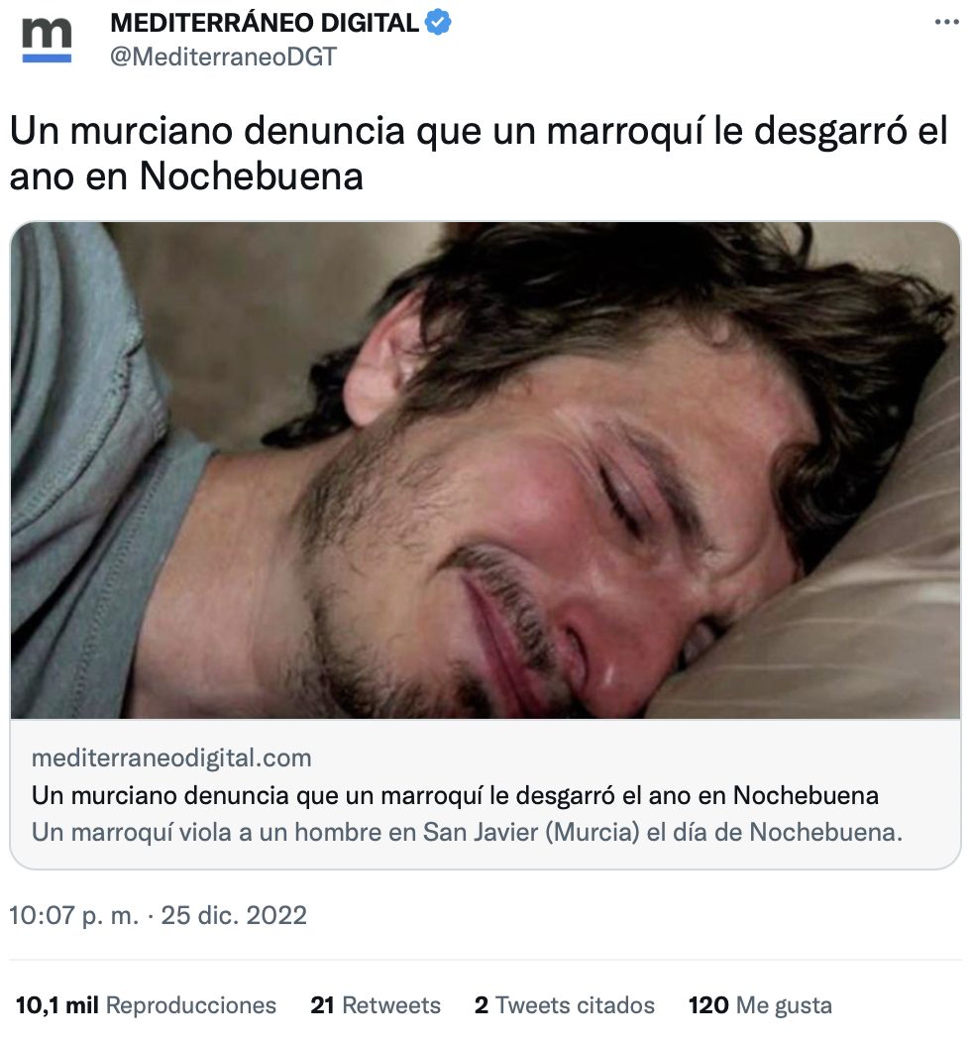Open the 21 Retweets list
This screenshot has height=1045, width=973.
coord(376,1005)
